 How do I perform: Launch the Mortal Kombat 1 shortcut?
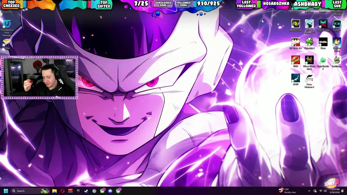[x=309, y=26]
